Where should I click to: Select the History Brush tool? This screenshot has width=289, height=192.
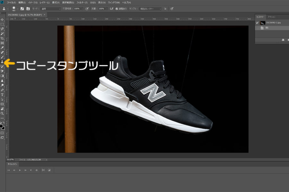(x=2, y=67)
